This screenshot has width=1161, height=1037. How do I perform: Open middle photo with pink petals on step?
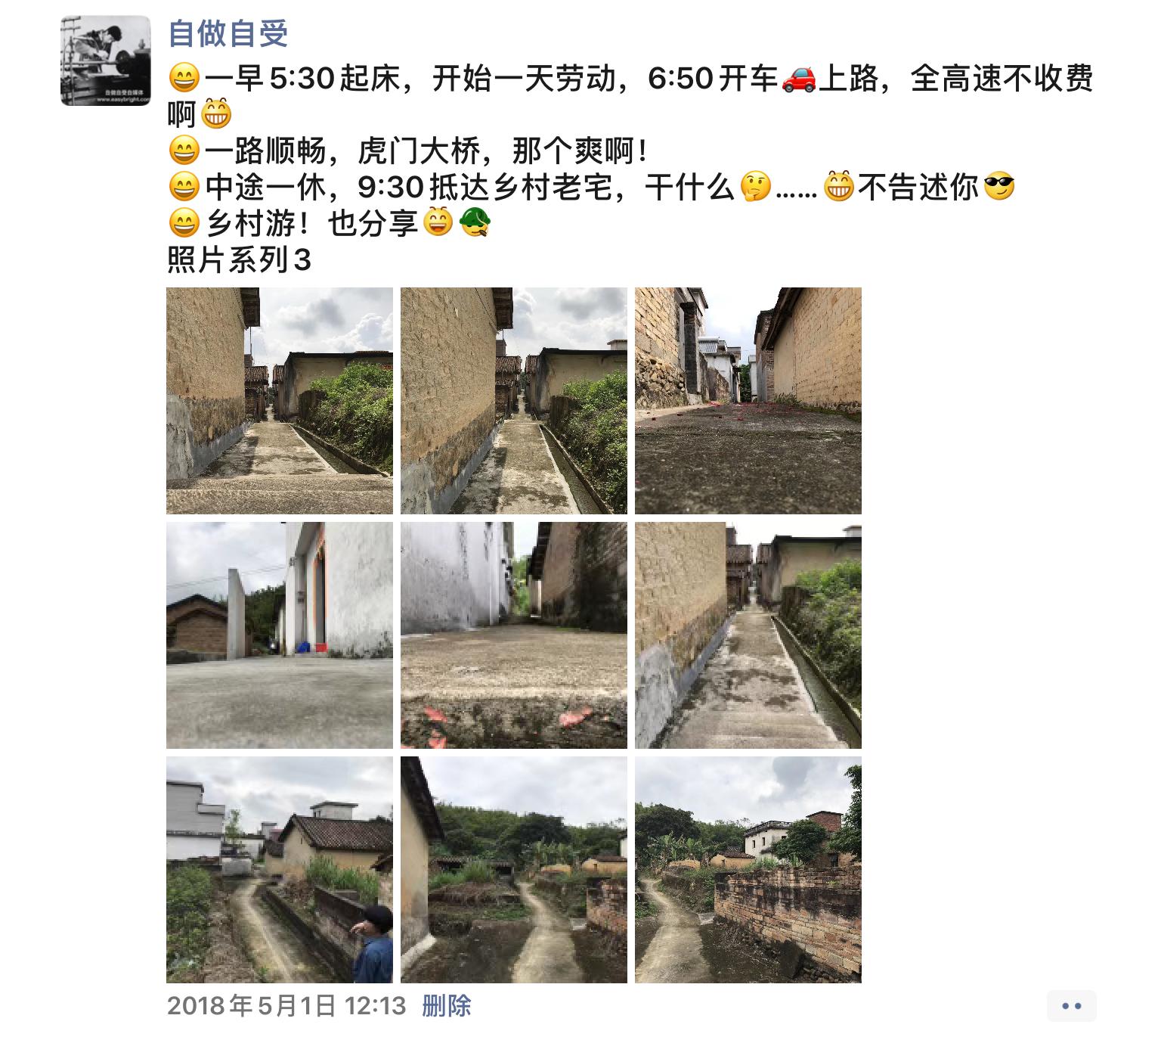[x=514, y=635]
